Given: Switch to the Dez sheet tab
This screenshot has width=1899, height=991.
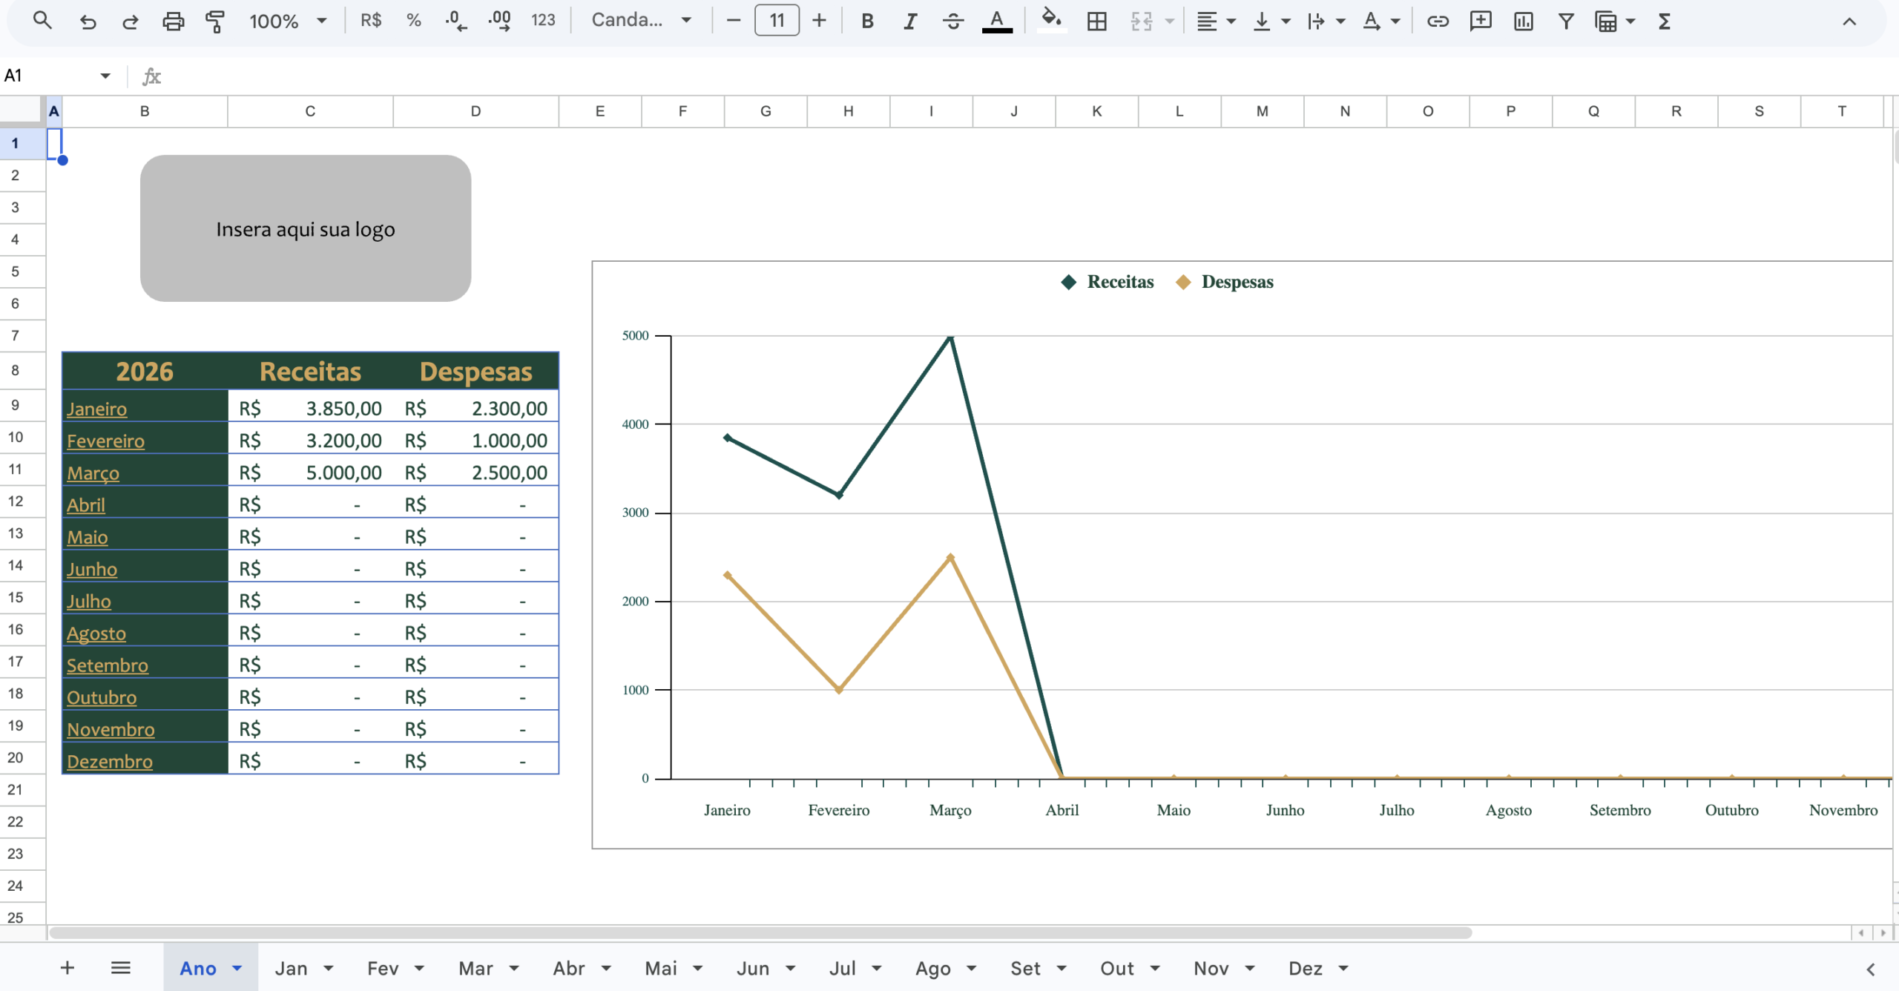Looking at the screenshot, I should point(1305,968).
